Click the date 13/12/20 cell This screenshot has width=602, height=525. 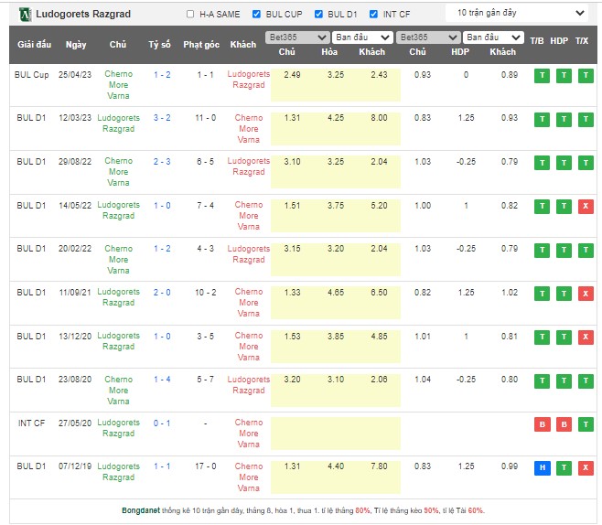pos(75,337)
